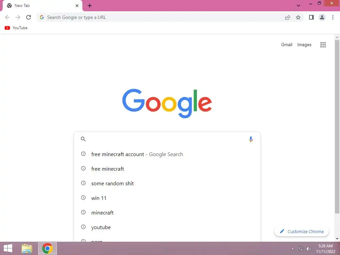Open Chrome's three-dot menu
The width and height of the screenshot is (340, 255).
[x=333, y=17]
